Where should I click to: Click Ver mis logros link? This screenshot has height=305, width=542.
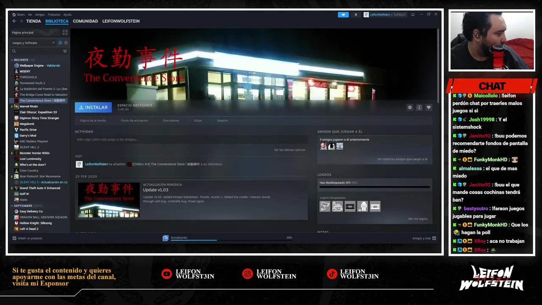point(418,219)
